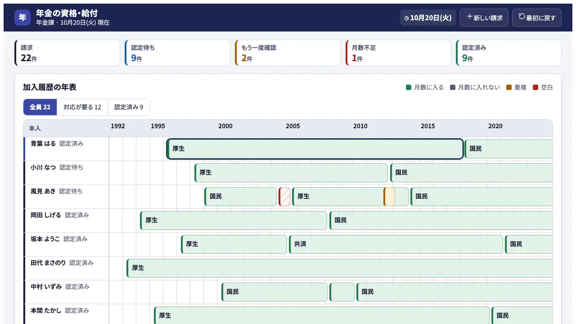Click the 加入履歴の年表 heading
Viewport: 576px width, 324px height.
[49, 87]
